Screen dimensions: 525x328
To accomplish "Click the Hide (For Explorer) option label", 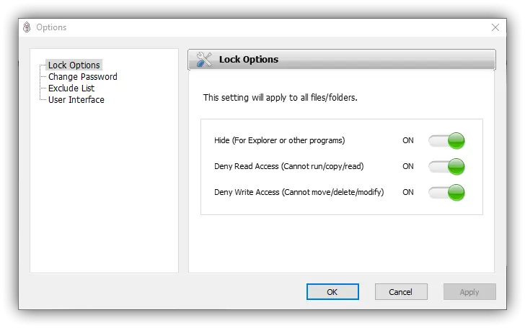I will [x=279, y=141].
